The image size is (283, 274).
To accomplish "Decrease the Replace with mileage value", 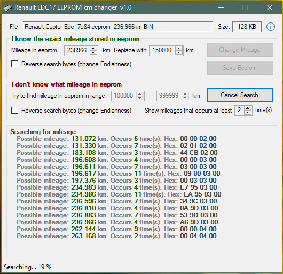I will (x=178, y=52).
